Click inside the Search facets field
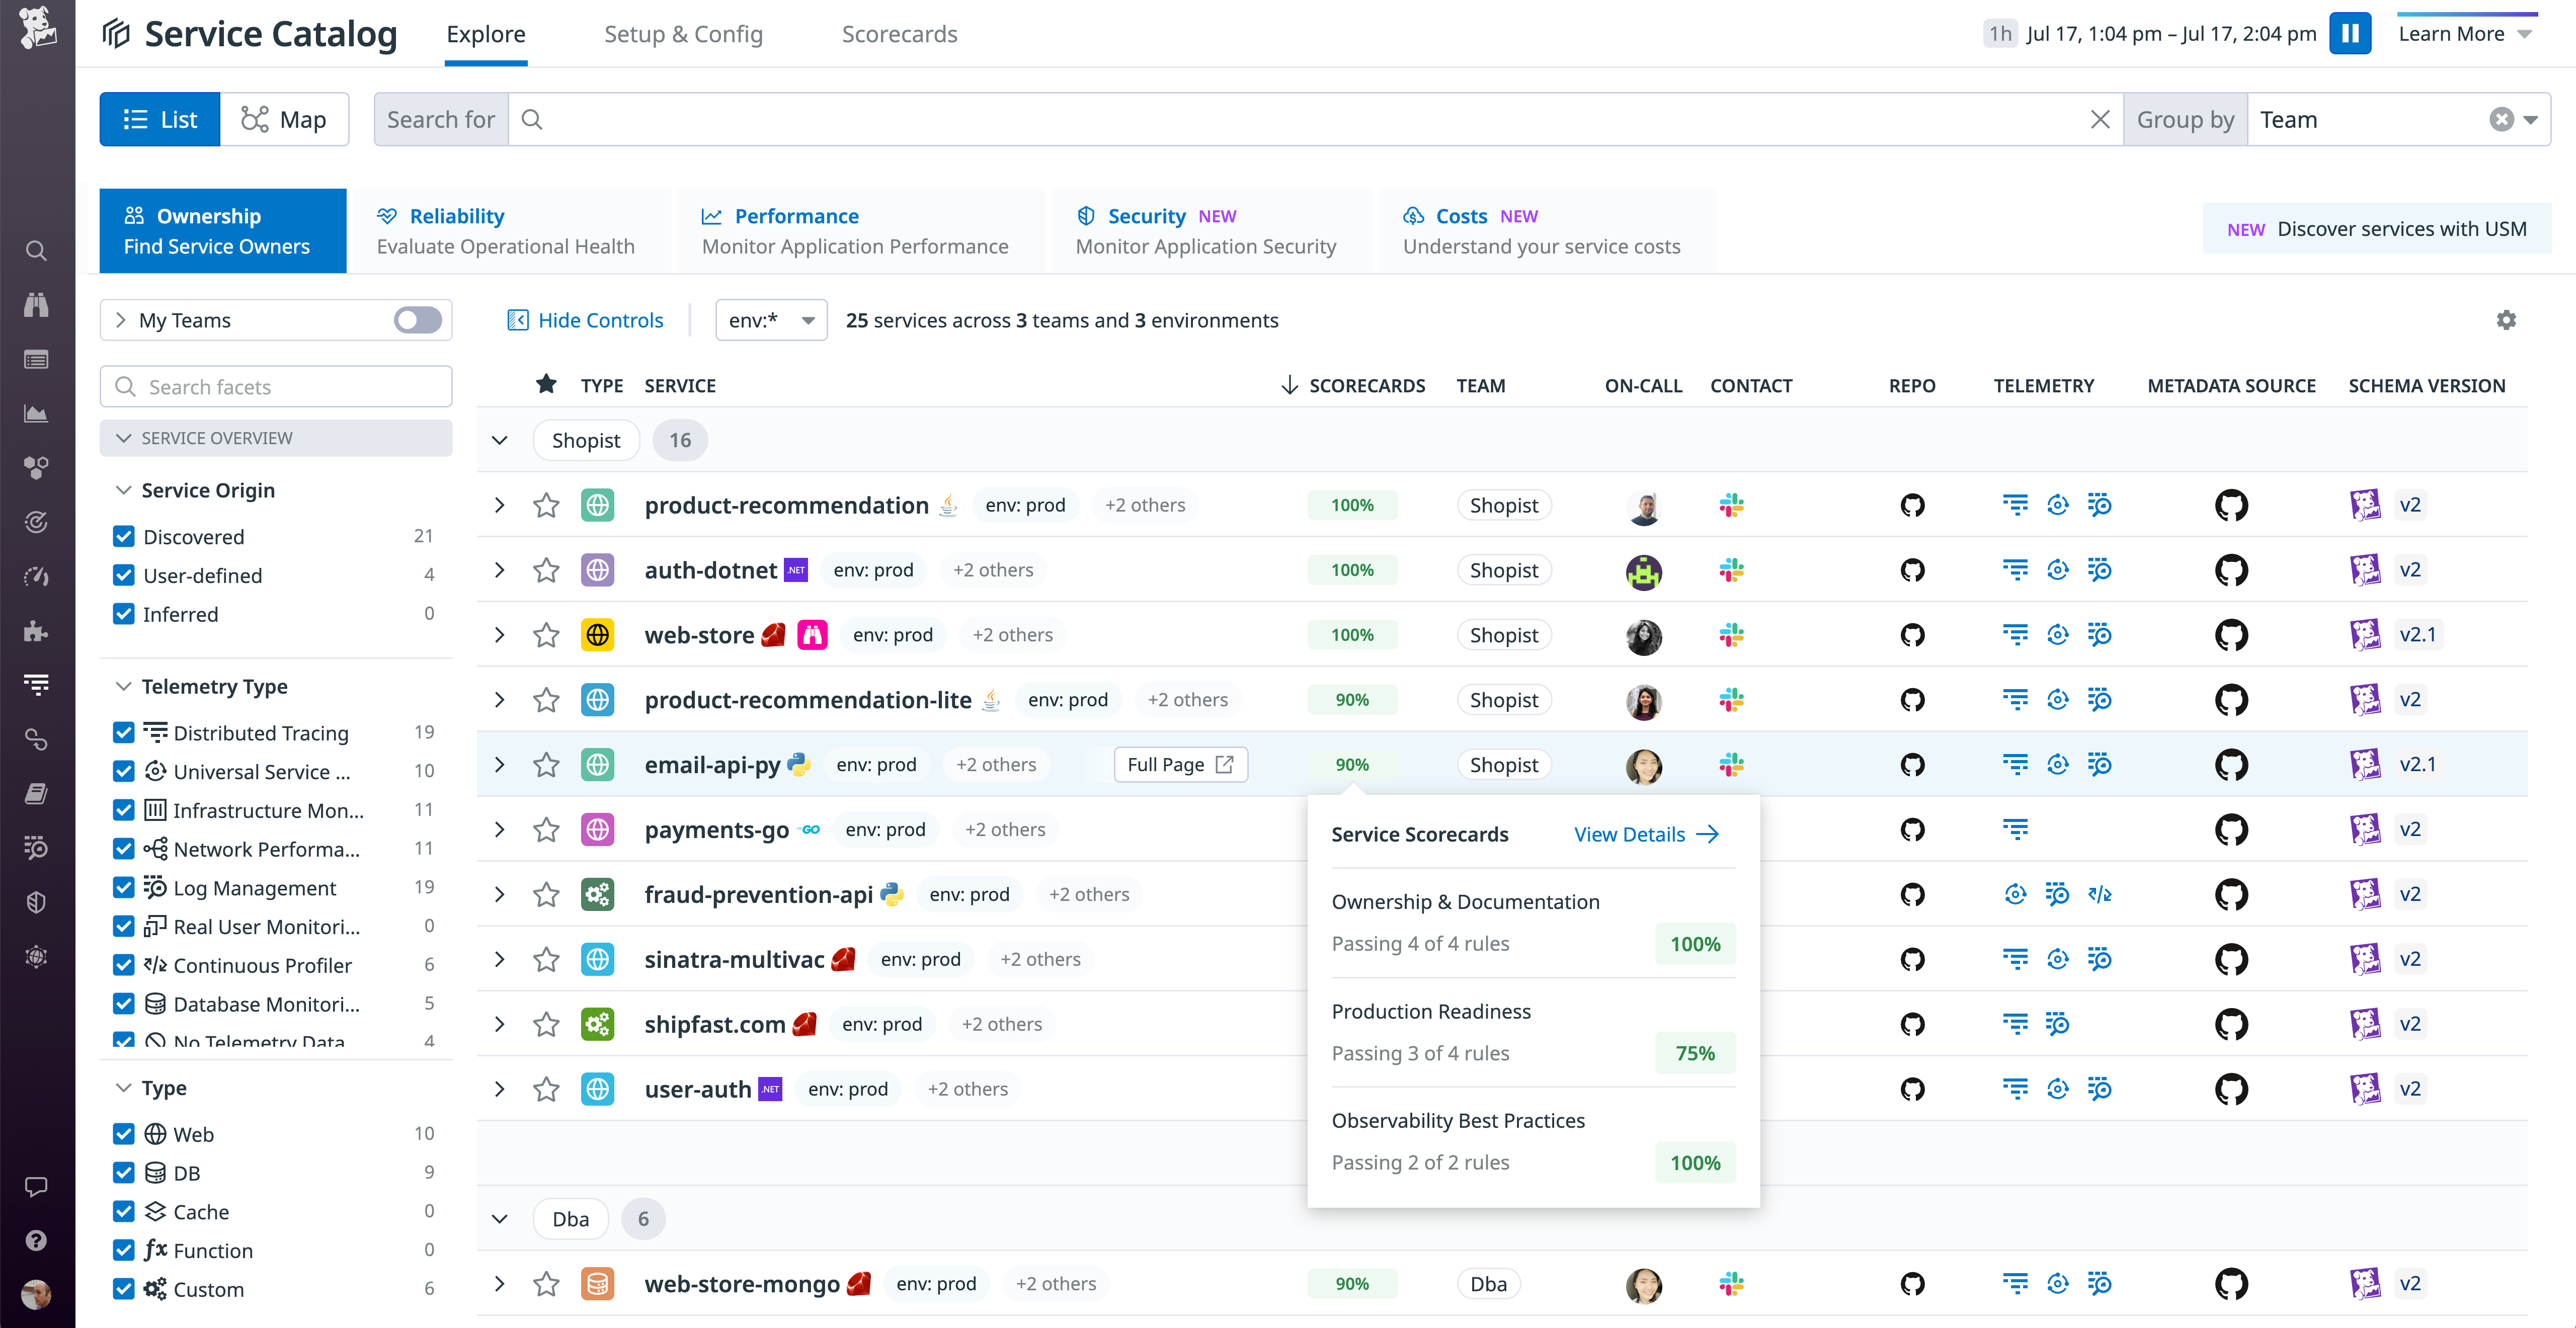Viewport: 2576px width, 1328px height. (276, 386)
